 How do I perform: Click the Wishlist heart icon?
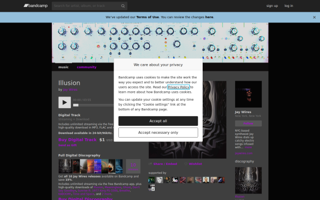click(x=186, y=164)
